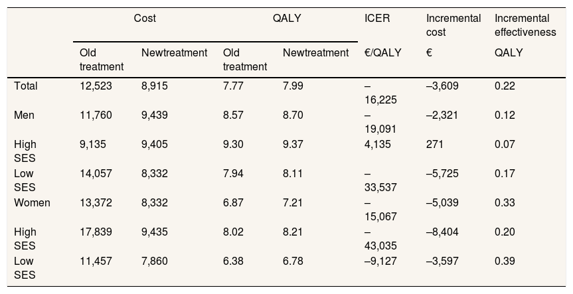573x294 pixels.
Task: Select the –8,404 incremental cost value
Action: coord(442,232)
